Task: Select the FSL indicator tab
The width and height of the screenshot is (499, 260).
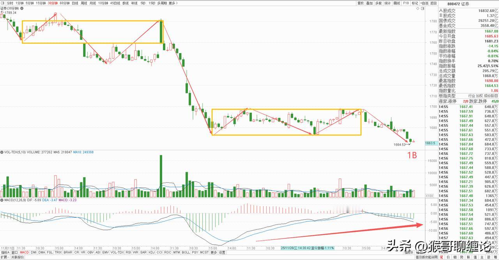Action: (50, 253)
